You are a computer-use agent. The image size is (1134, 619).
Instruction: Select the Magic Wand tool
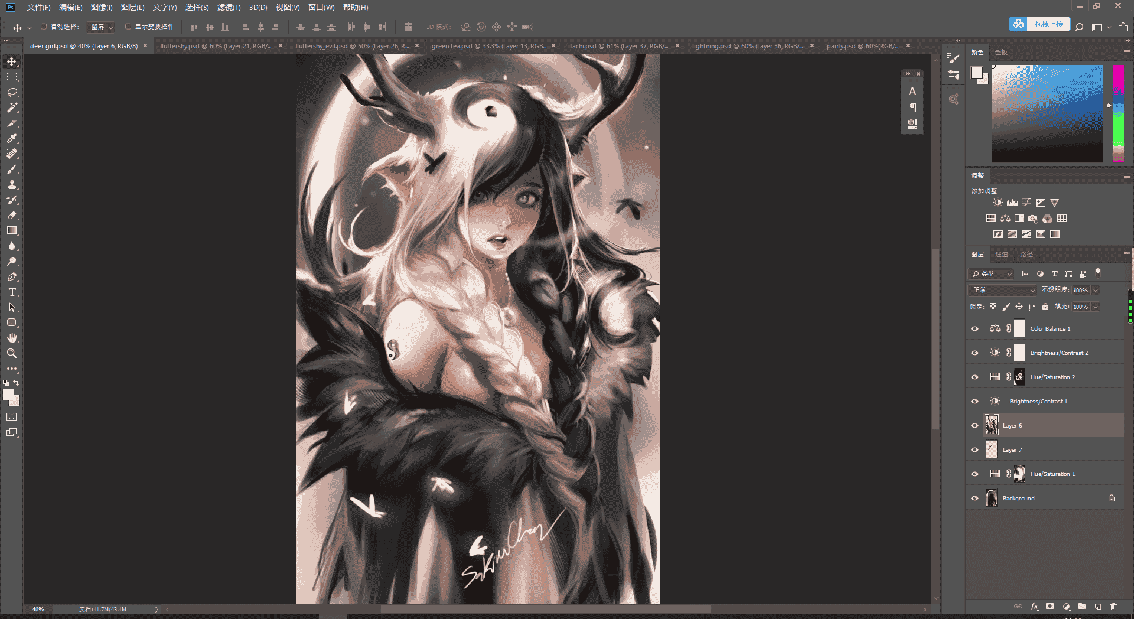point(12,107)
